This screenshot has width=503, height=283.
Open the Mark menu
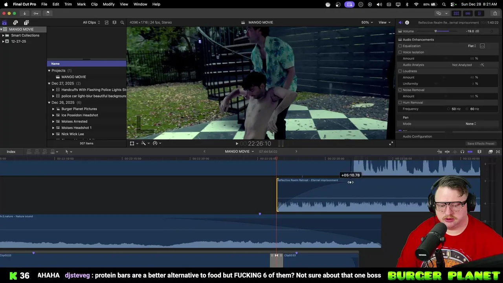[81, 4]
